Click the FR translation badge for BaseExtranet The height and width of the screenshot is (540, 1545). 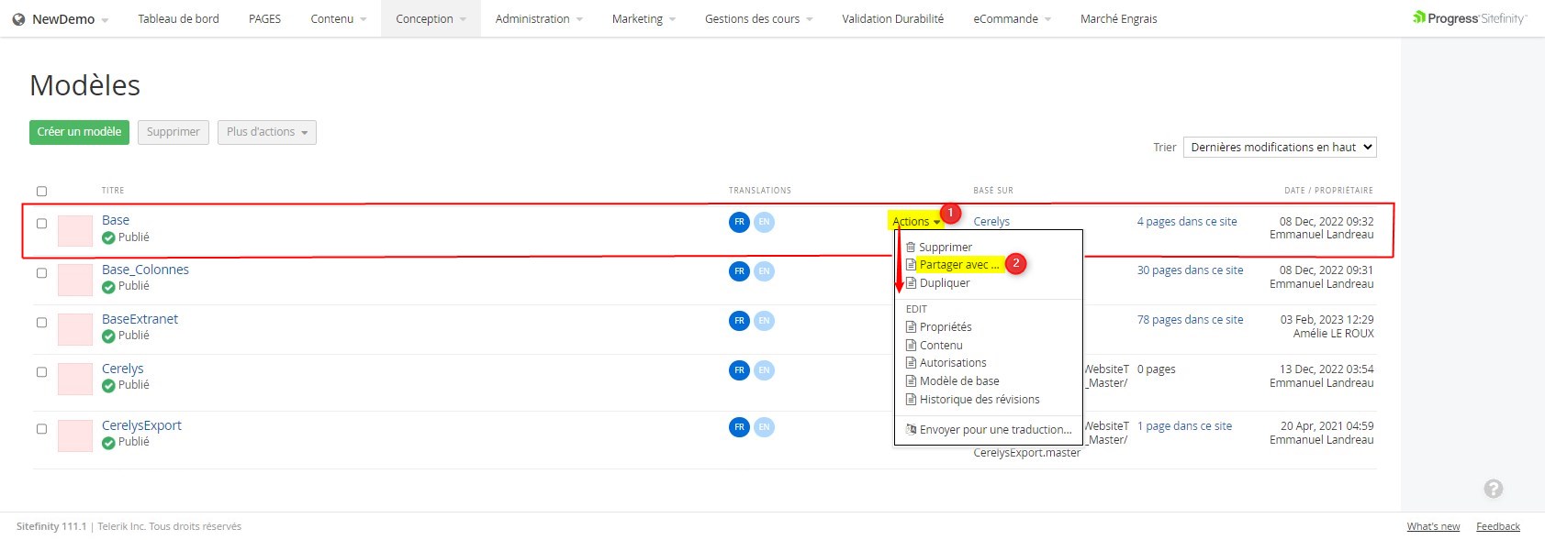tap(739, 321)
